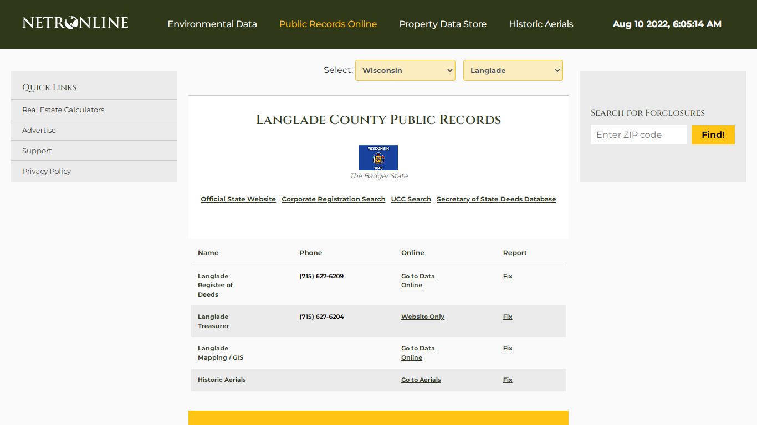Click the NETRONLINE logo

coord(75,23)
